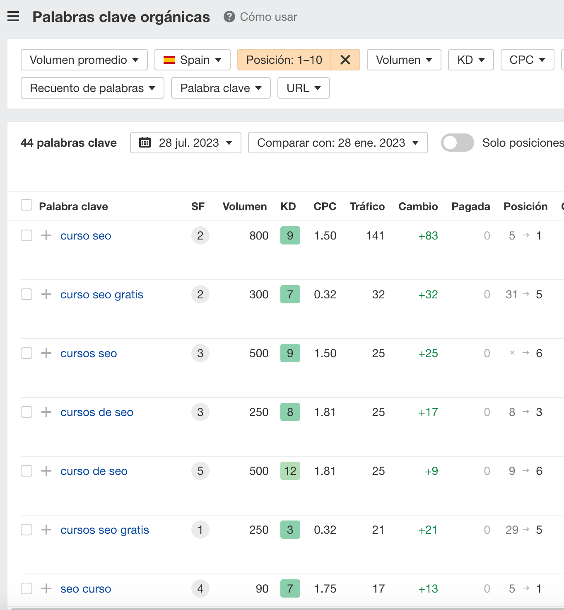
Task: Click the plus icon next to curso seo
Action: pos(46,235)
